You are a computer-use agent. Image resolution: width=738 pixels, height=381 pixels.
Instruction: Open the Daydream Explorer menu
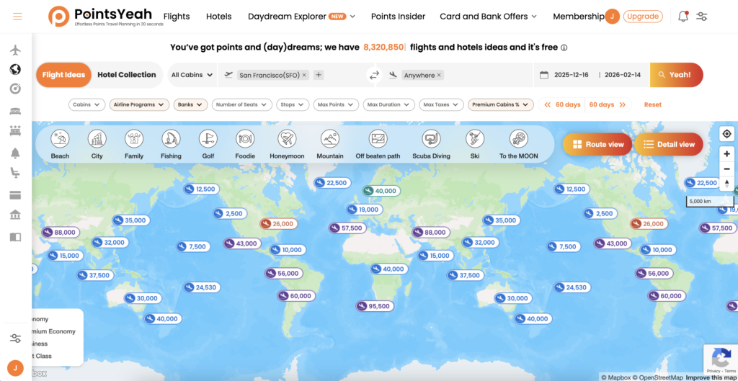301,17
